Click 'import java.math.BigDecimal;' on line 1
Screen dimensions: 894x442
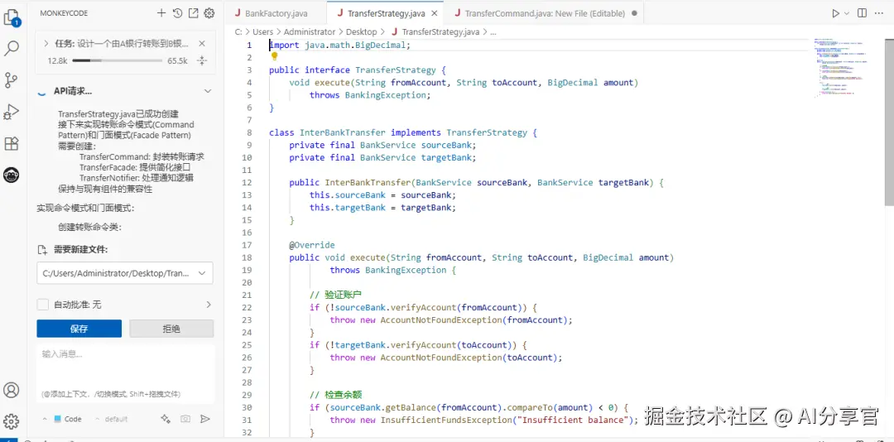340,45
